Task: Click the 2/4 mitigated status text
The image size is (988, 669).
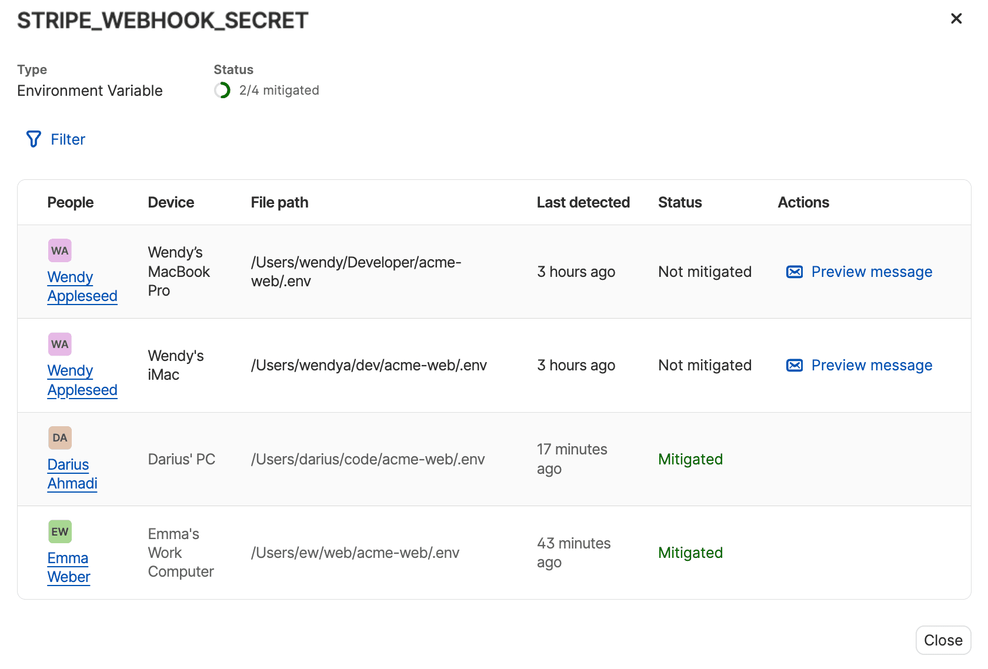Action: [279, 91]
